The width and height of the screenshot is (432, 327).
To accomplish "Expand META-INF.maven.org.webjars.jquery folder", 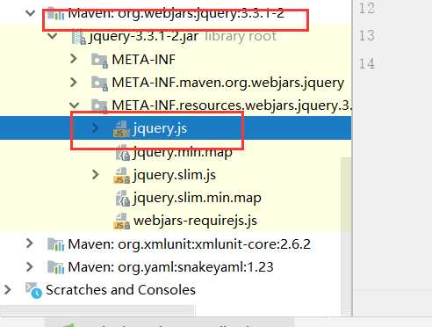I will click(x=74, y=83).
